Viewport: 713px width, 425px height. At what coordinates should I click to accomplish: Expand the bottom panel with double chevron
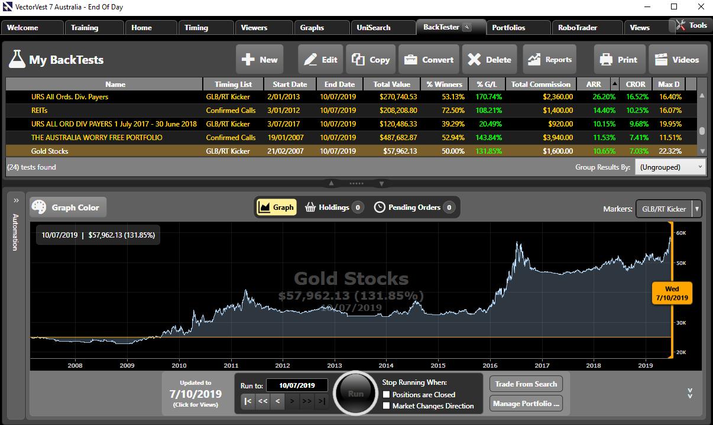690,393
